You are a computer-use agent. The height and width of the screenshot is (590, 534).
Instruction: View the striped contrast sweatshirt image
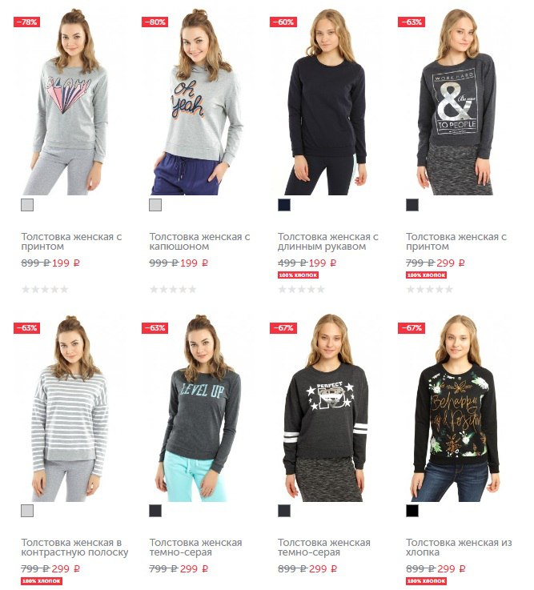[70, 408]
